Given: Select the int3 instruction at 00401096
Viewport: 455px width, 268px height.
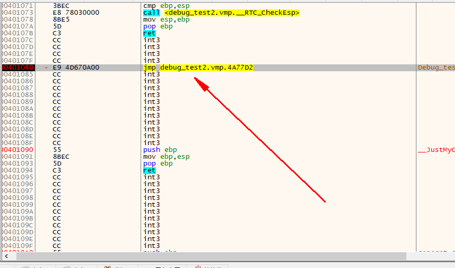Looking at the screenshot, I should pyautogui.click(x=152, y=184).
